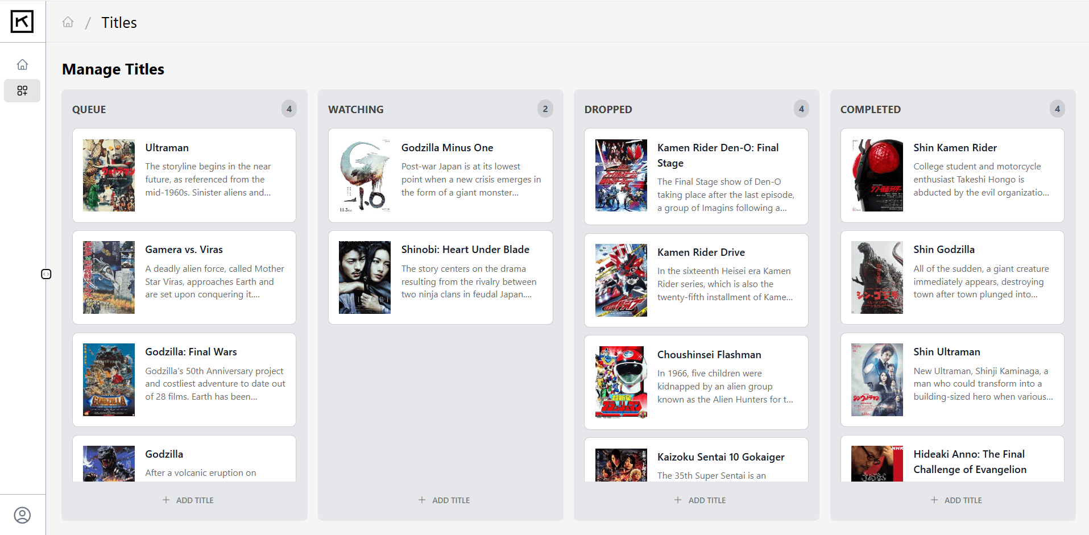Image resolution: width=1089 pixels, height=535 pixels.
Task: Click the K logo in top-left corner
Action: 22,22
